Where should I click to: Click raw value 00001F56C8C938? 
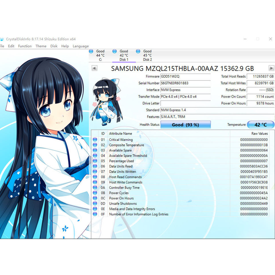pos(254,182)
